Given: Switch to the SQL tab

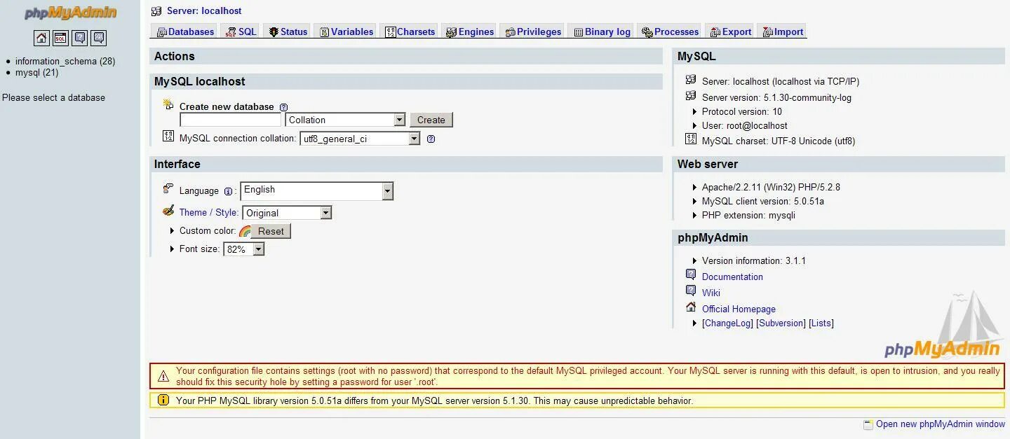Looking at the screenshot, I should 241,32.
